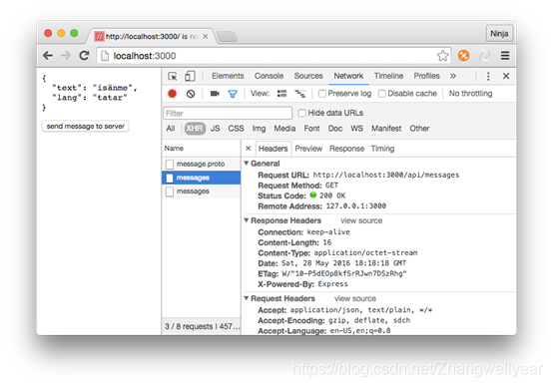Collapse the General section
The width and height of the screenshot is (553, 387).
coord(247,164)
